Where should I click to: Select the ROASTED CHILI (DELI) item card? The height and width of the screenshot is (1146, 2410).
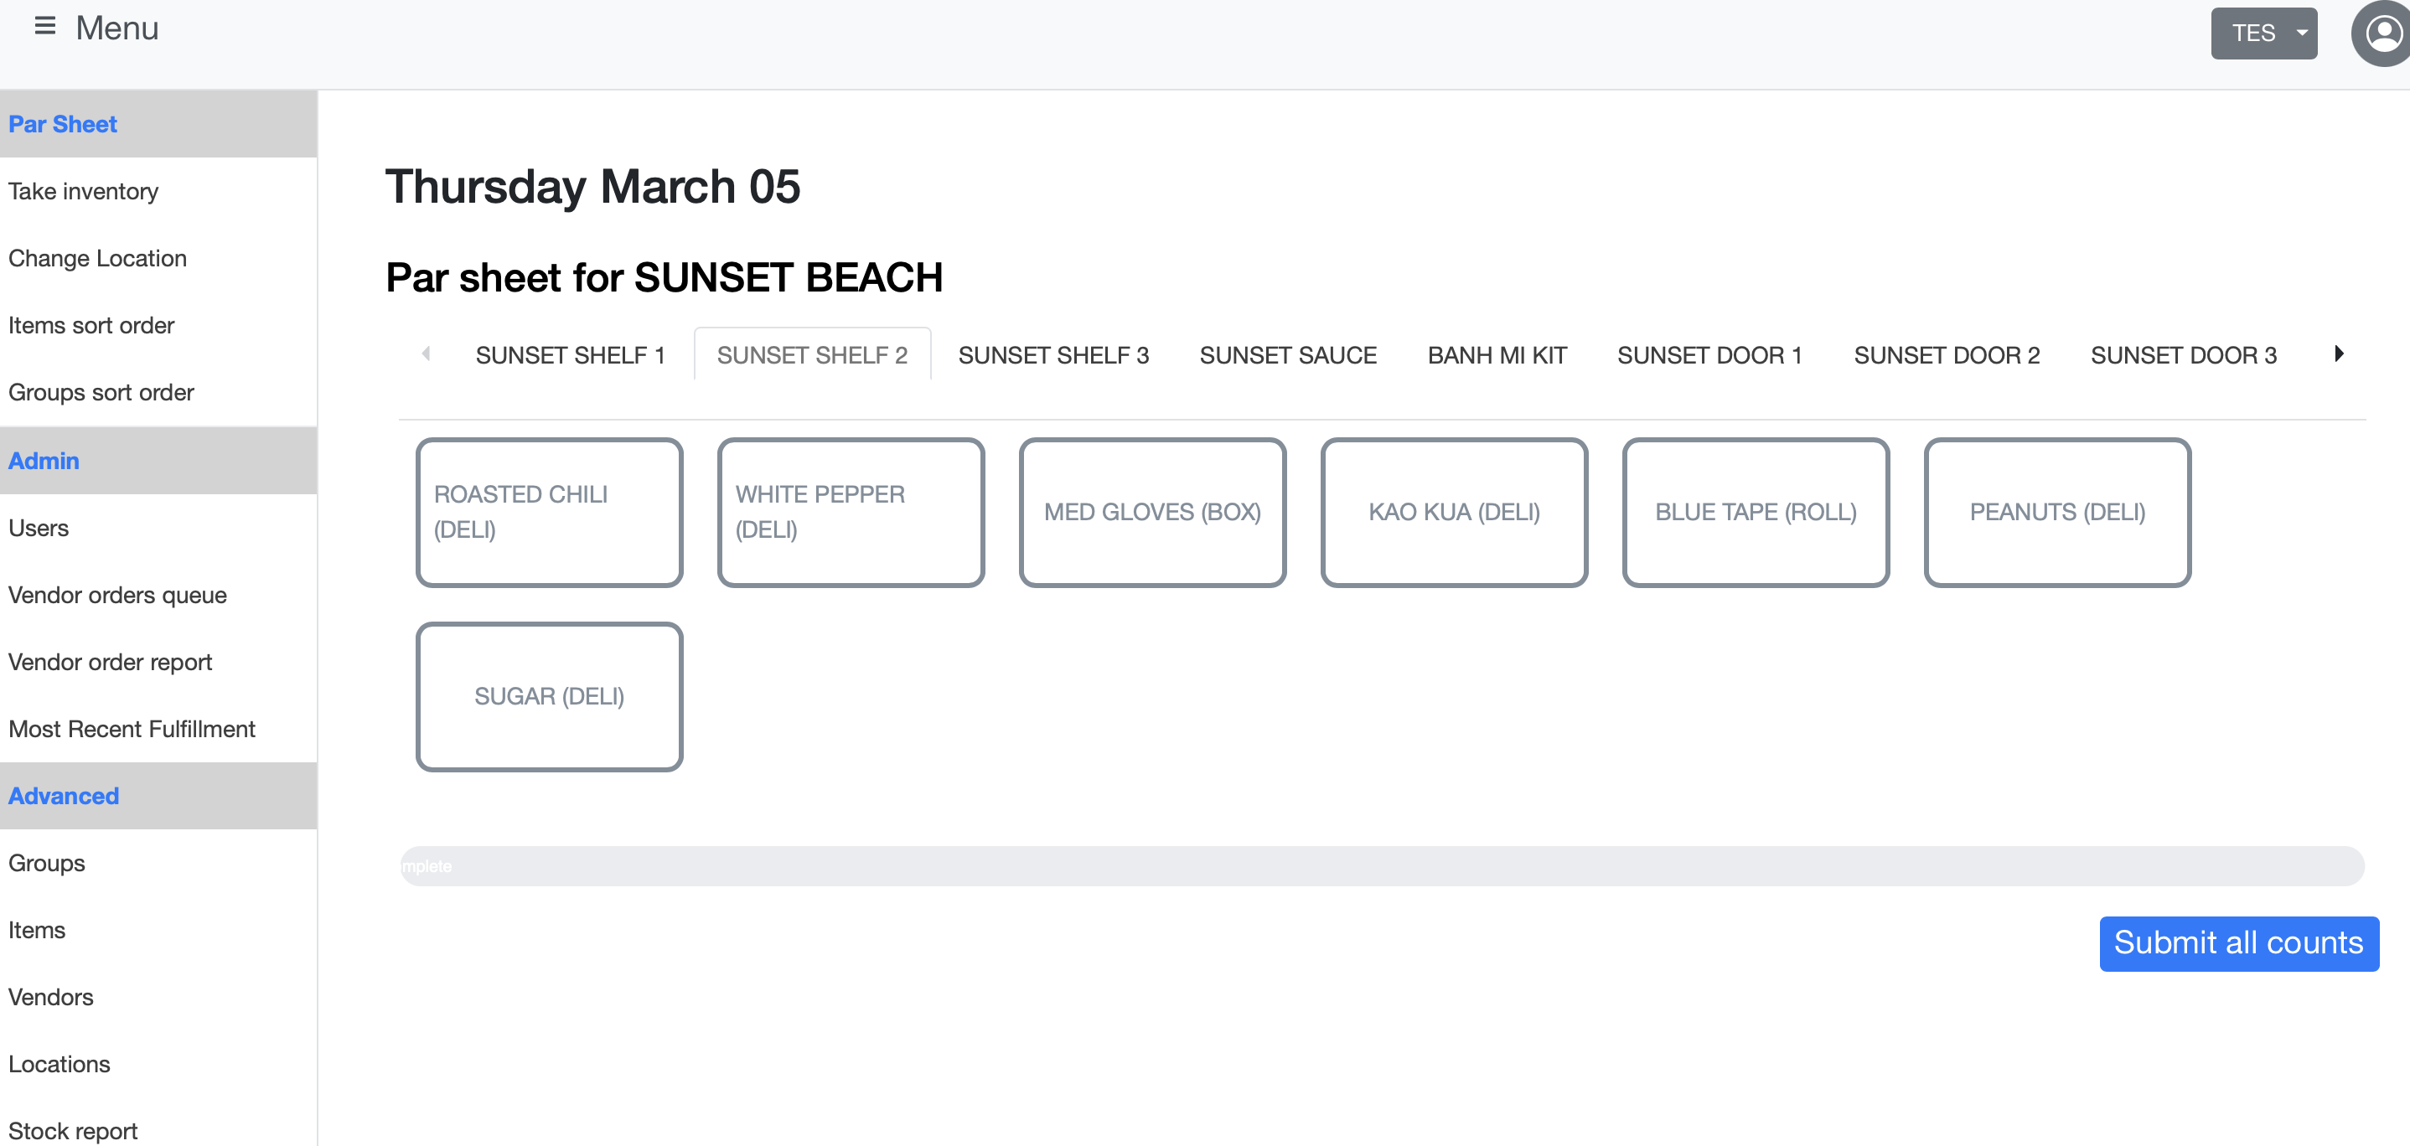point(549,513)
